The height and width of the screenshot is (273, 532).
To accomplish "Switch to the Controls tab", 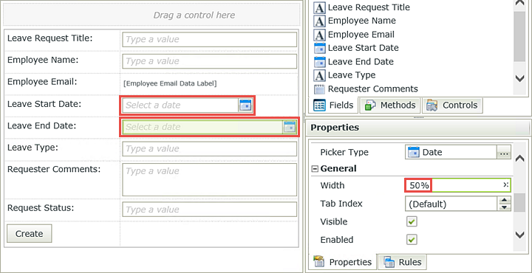I will (452, 106).
